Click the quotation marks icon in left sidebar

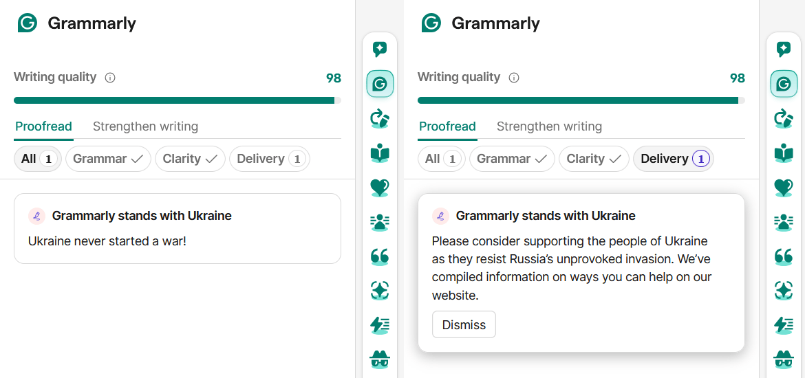[380, 256]
